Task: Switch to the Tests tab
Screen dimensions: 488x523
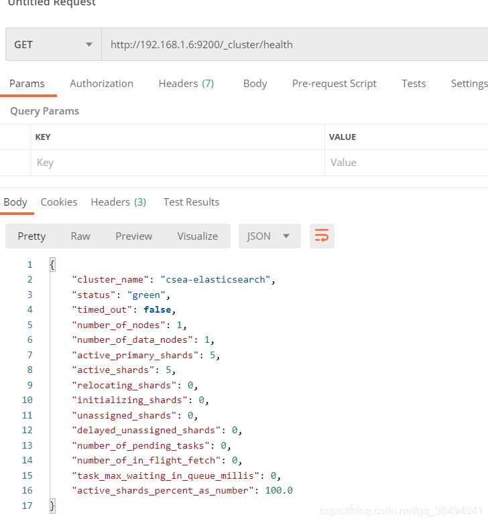Action: [x=414, y=84]
